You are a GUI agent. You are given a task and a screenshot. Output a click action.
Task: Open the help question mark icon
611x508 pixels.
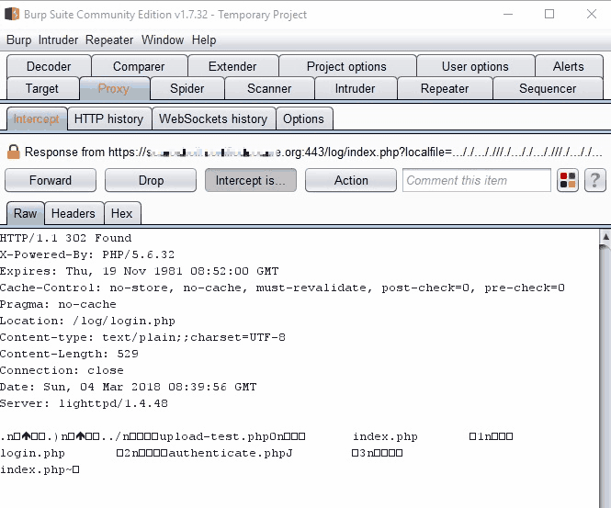pos(595,180)
